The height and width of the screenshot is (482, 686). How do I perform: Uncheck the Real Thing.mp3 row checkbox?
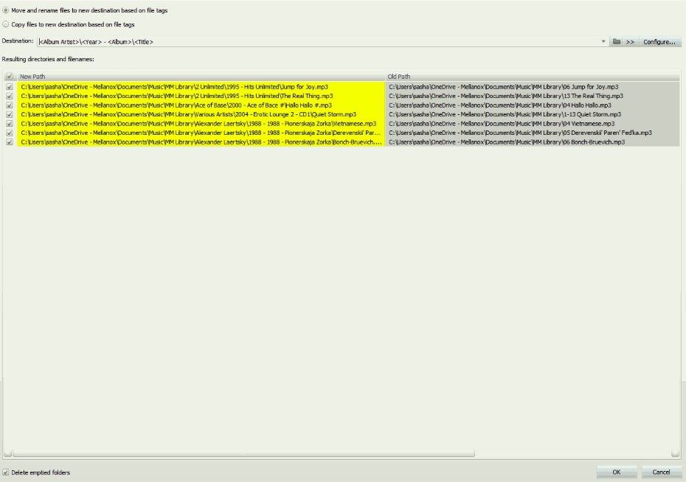9,96
